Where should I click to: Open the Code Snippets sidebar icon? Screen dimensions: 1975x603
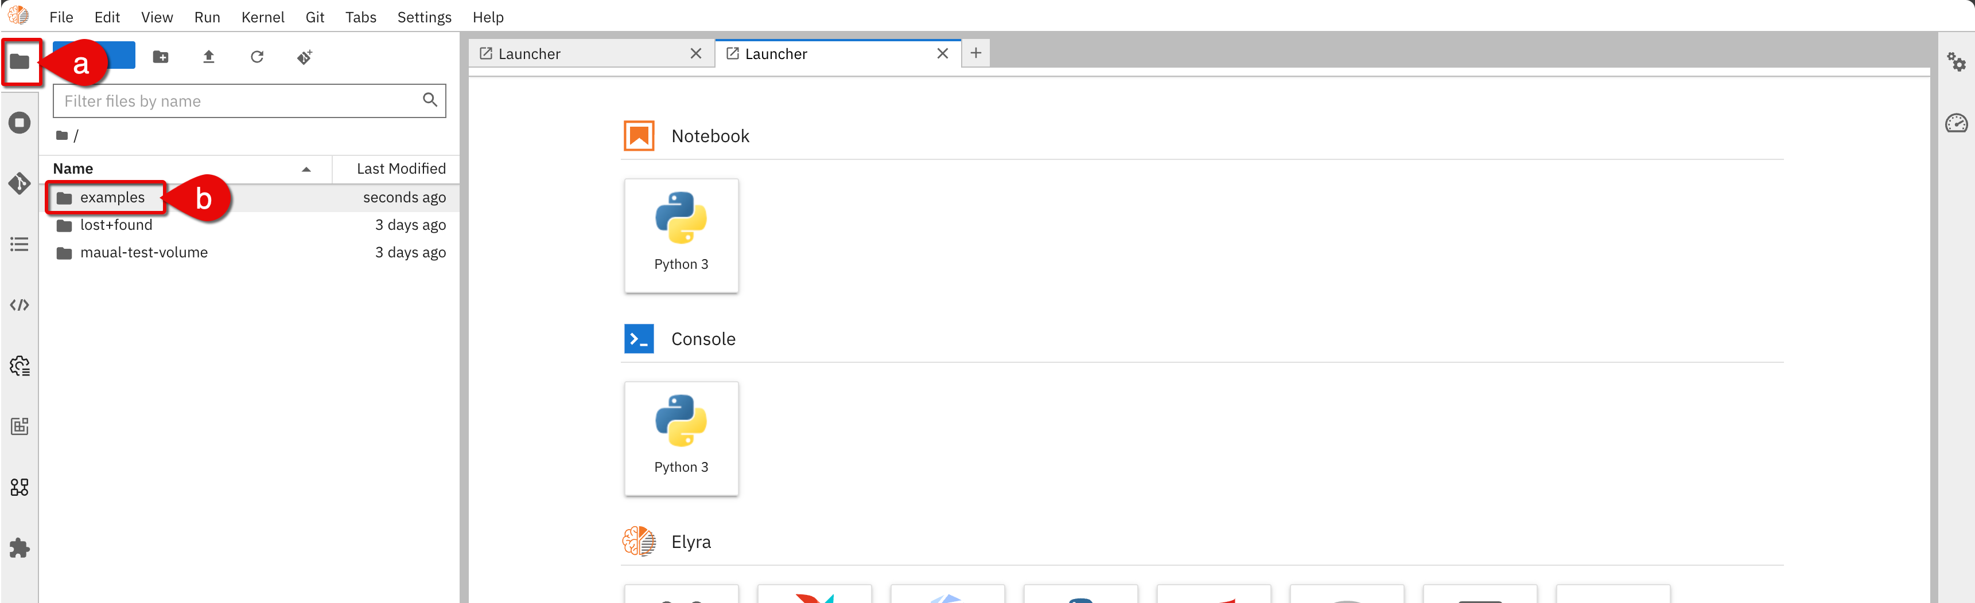coord(19,305)
